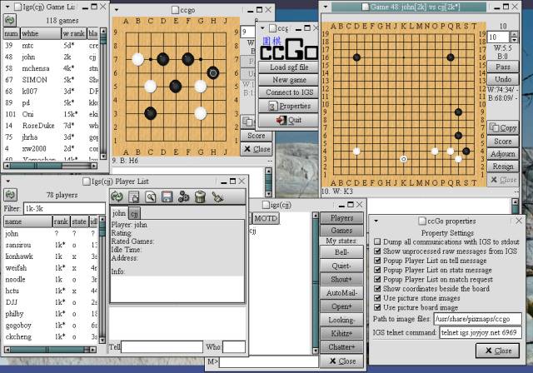The height and width of the screenshot is (373, 533).
Task: Open the Players list from igs window
Action: (341, 218)
